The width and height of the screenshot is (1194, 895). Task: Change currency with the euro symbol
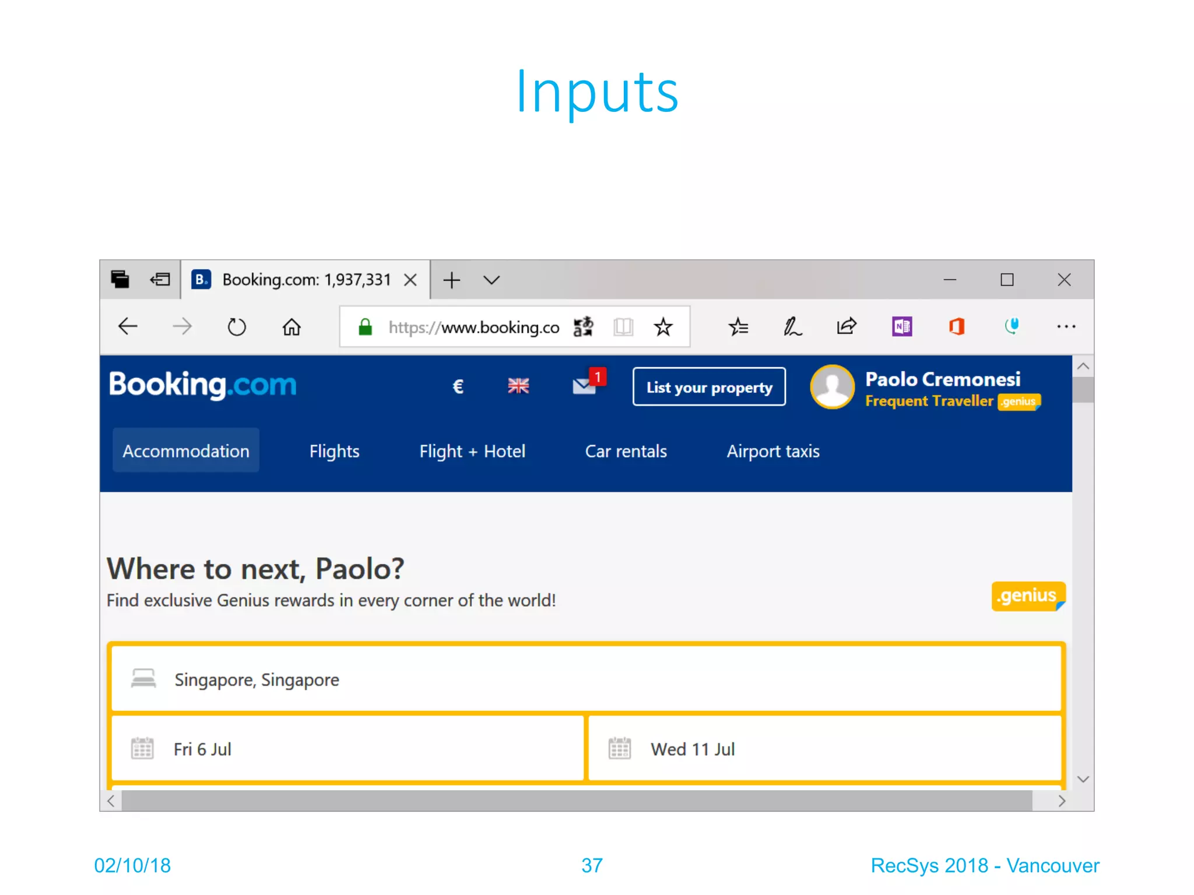tap(458, 386)
